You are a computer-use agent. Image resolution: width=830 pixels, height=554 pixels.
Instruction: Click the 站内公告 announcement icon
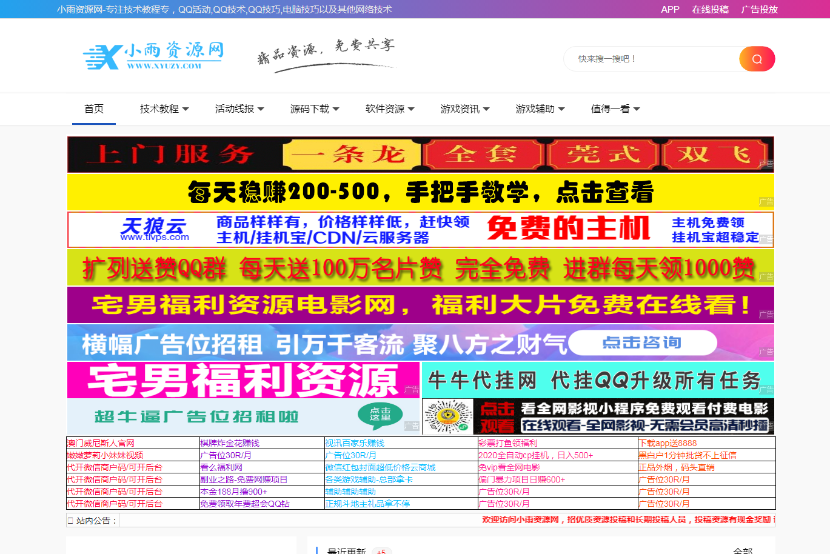[x=70, y=521]
